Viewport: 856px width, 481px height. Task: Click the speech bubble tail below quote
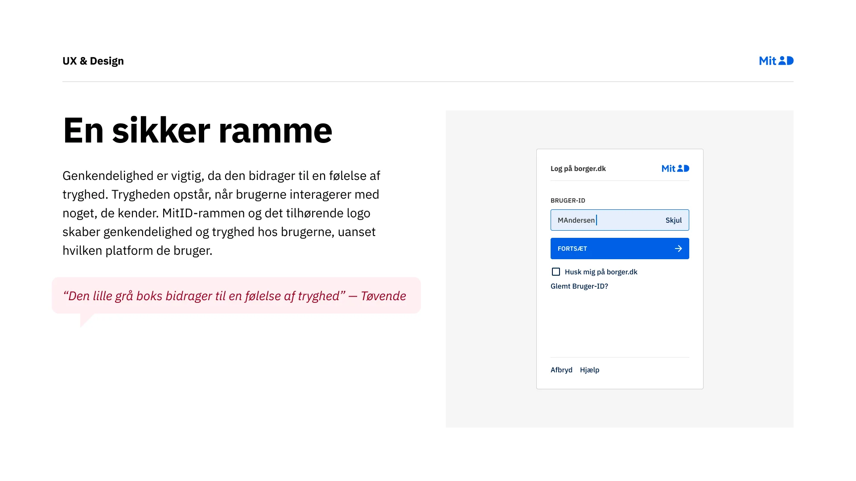coord(85,319)
